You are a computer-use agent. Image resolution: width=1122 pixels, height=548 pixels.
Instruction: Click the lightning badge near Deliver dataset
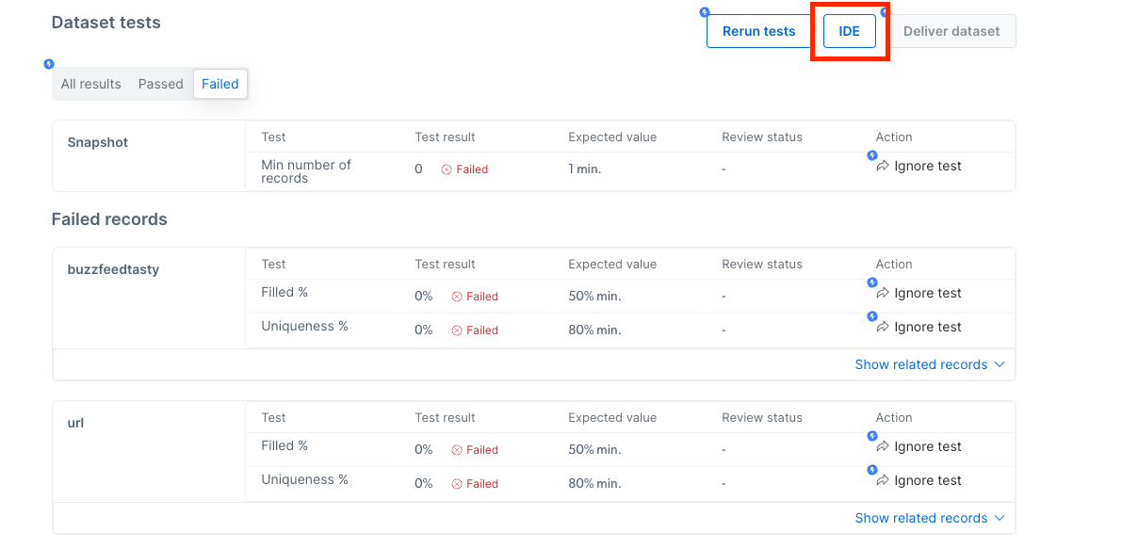885,12
